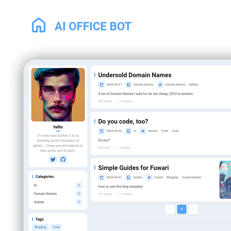
Task: Click the calendar icon next to 2024-09-27
Action: tap(102, 85)
